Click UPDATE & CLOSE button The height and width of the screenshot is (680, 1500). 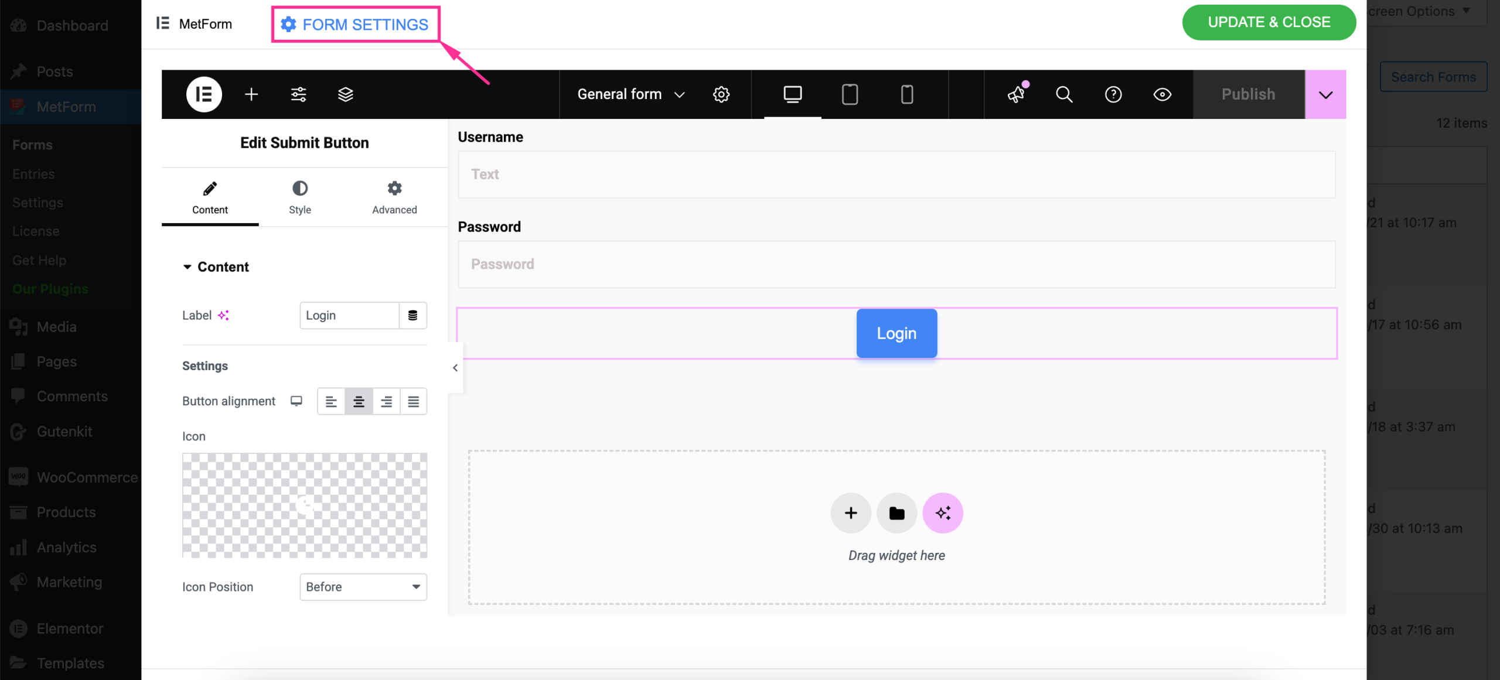1269,22
